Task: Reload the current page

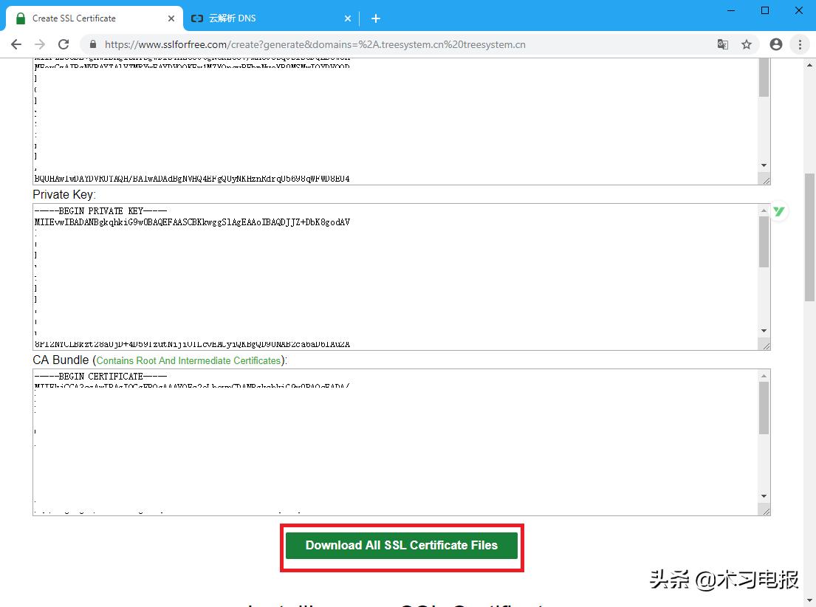Action: [64, 44]
